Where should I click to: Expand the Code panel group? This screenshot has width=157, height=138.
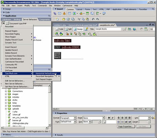(4, 12)
